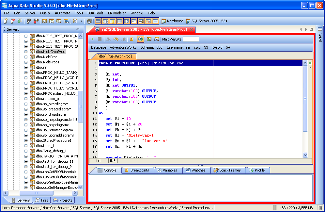This screenshot has height=212, width=325.
Task: Click the first register server icon in the main toolbar
Action: pyautogui.click(x=6, y=21)
